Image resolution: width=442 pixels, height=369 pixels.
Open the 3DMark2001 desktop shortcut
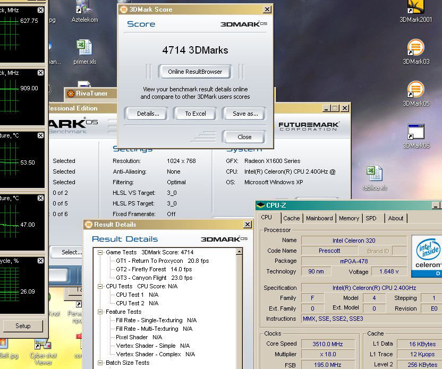pyautogui.click(x=415, y=7)
